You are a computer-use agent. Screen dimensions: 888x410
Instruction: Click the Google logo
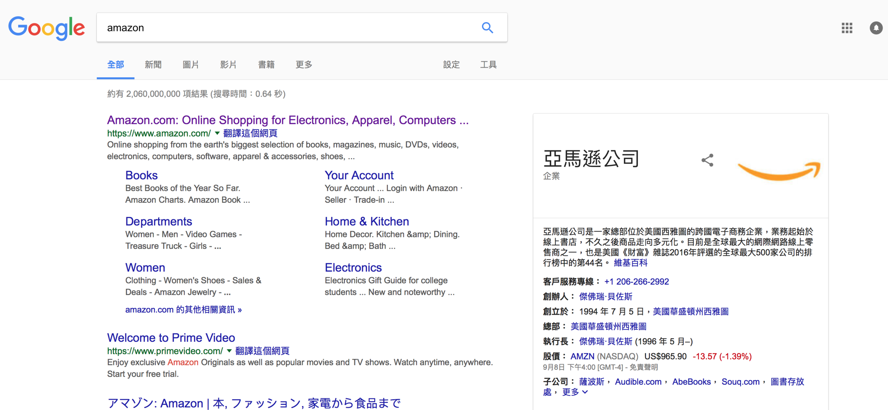47,28
